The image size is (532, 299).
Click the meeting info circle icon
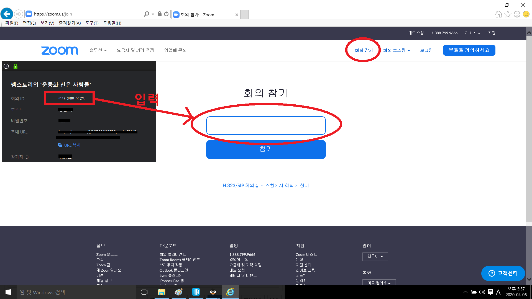coord(6,66)
